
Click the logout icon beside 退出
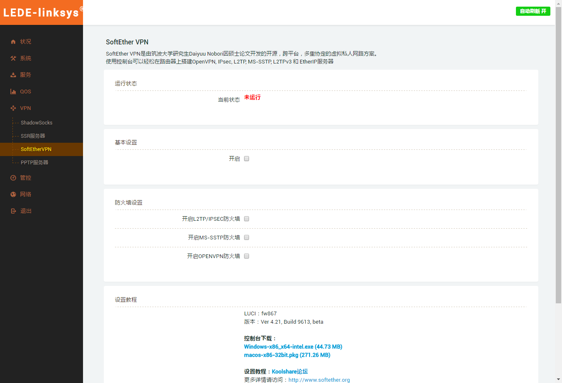pos(13,211)
